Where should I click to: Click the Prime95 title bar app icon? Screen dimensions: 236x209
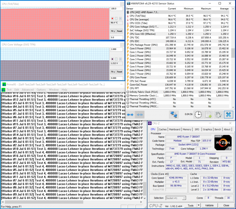(4, 85)
